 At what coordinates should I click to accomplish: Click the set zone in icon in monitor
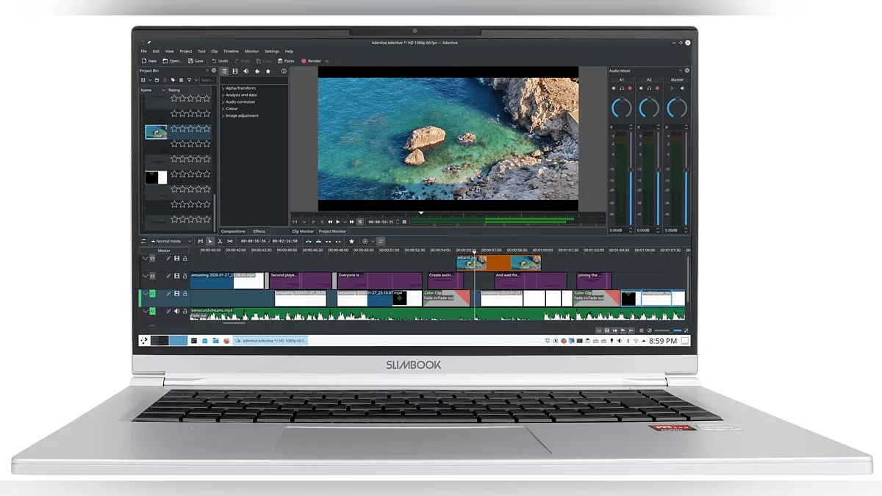(313, 222)
